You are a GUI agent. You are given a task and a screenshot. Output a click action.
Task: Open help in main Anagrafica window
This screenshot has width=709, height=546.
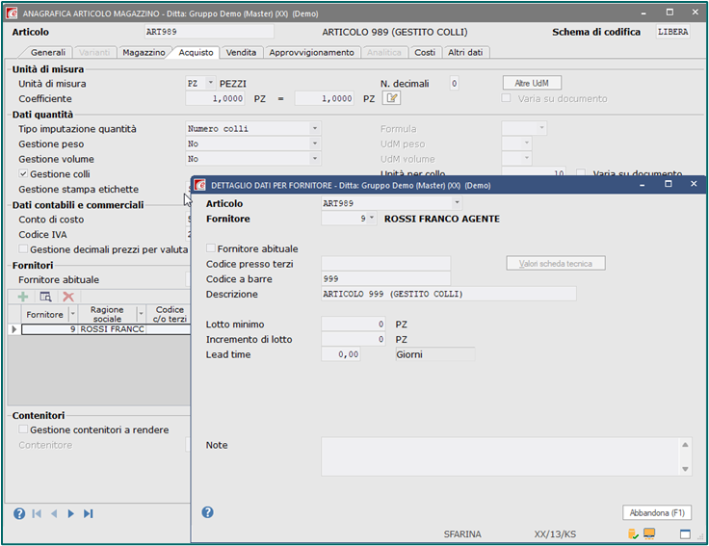coord(19,513)
